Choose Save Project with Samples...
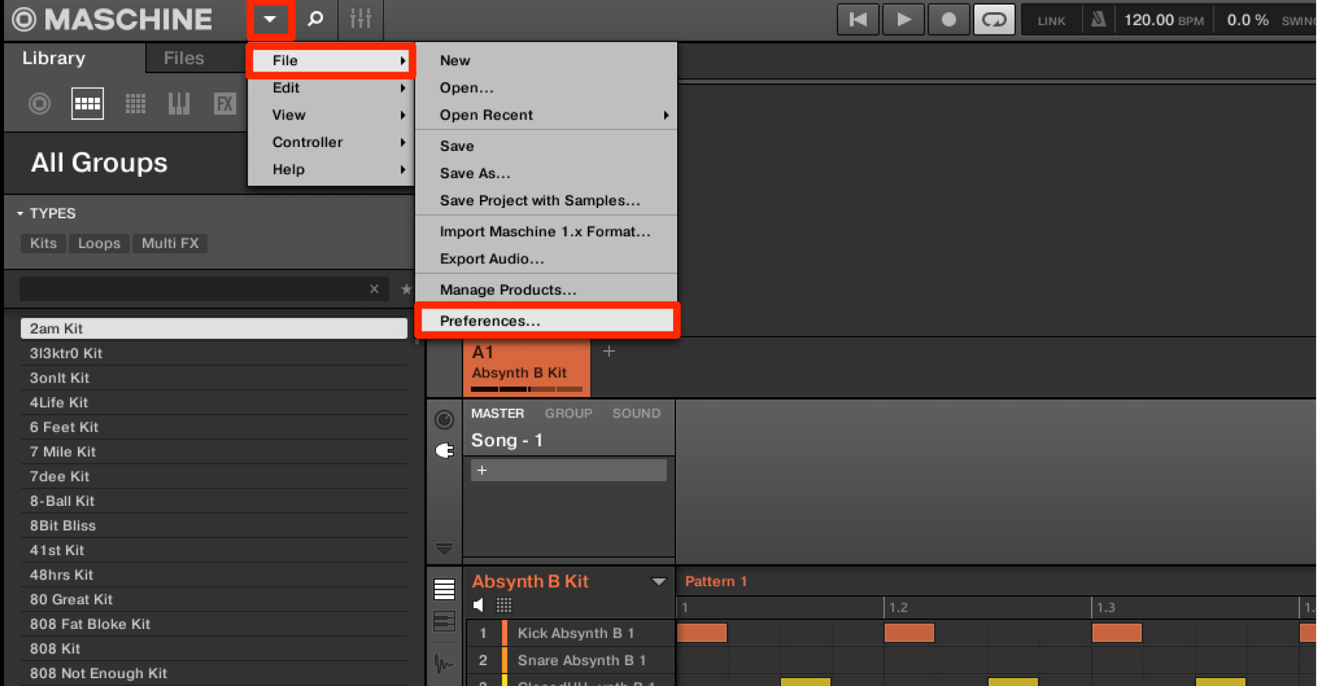 (x=546, y=201)
